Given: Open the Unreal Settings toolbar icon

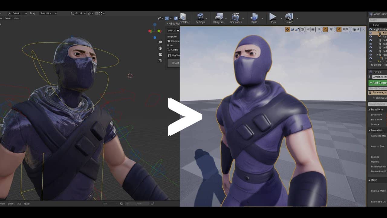Looking at the screenshot, I should (200, 17).
